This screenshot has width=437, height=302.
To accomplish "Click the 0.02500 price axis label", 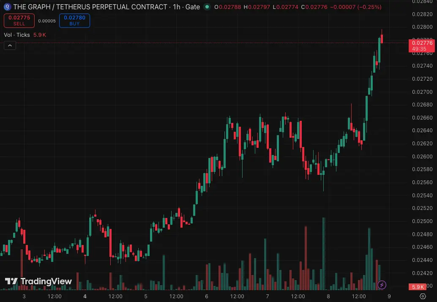I will (422, 221).
